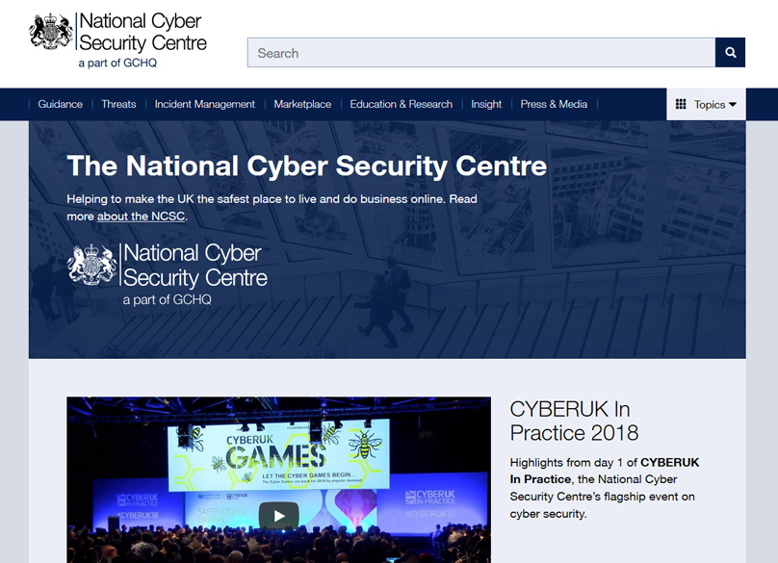Screen dimensions: 778x563
Task: Click the 'a part of GCHQ' header text
Action: 117,63
